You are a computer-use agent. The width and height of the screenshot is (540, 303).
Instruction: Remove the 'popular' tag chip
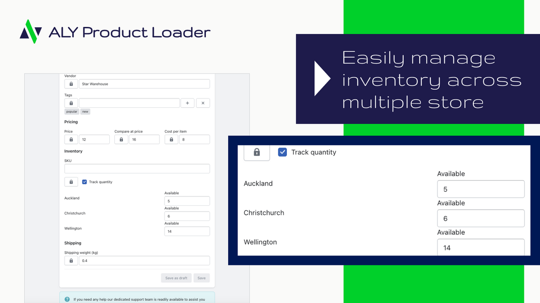72,112
